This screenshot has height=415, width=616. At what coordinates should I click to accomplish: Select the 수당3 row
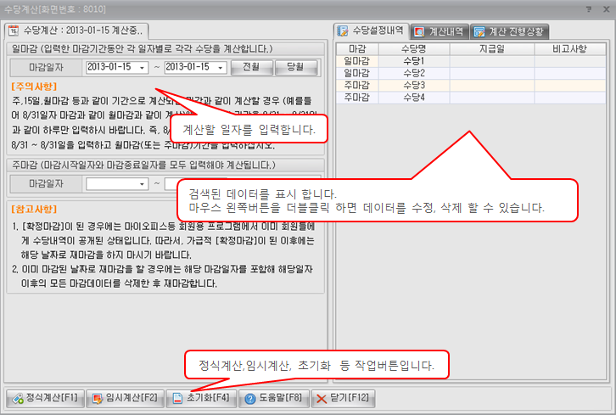[x=471, y=85]
